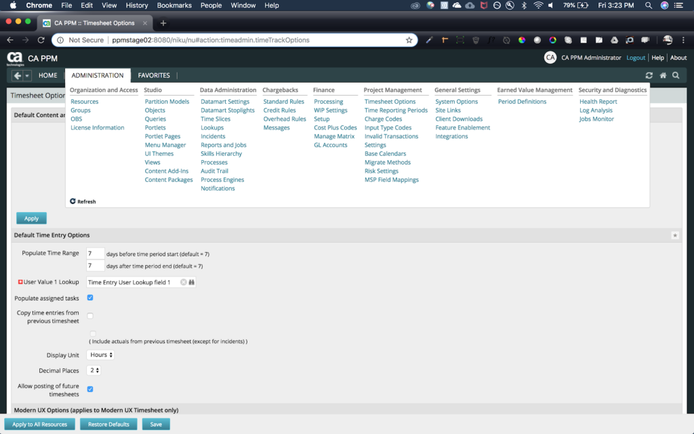The image size is (694, 434).
Task: Bookmark the page with the star icon
Action: click(x=409, y=40)
